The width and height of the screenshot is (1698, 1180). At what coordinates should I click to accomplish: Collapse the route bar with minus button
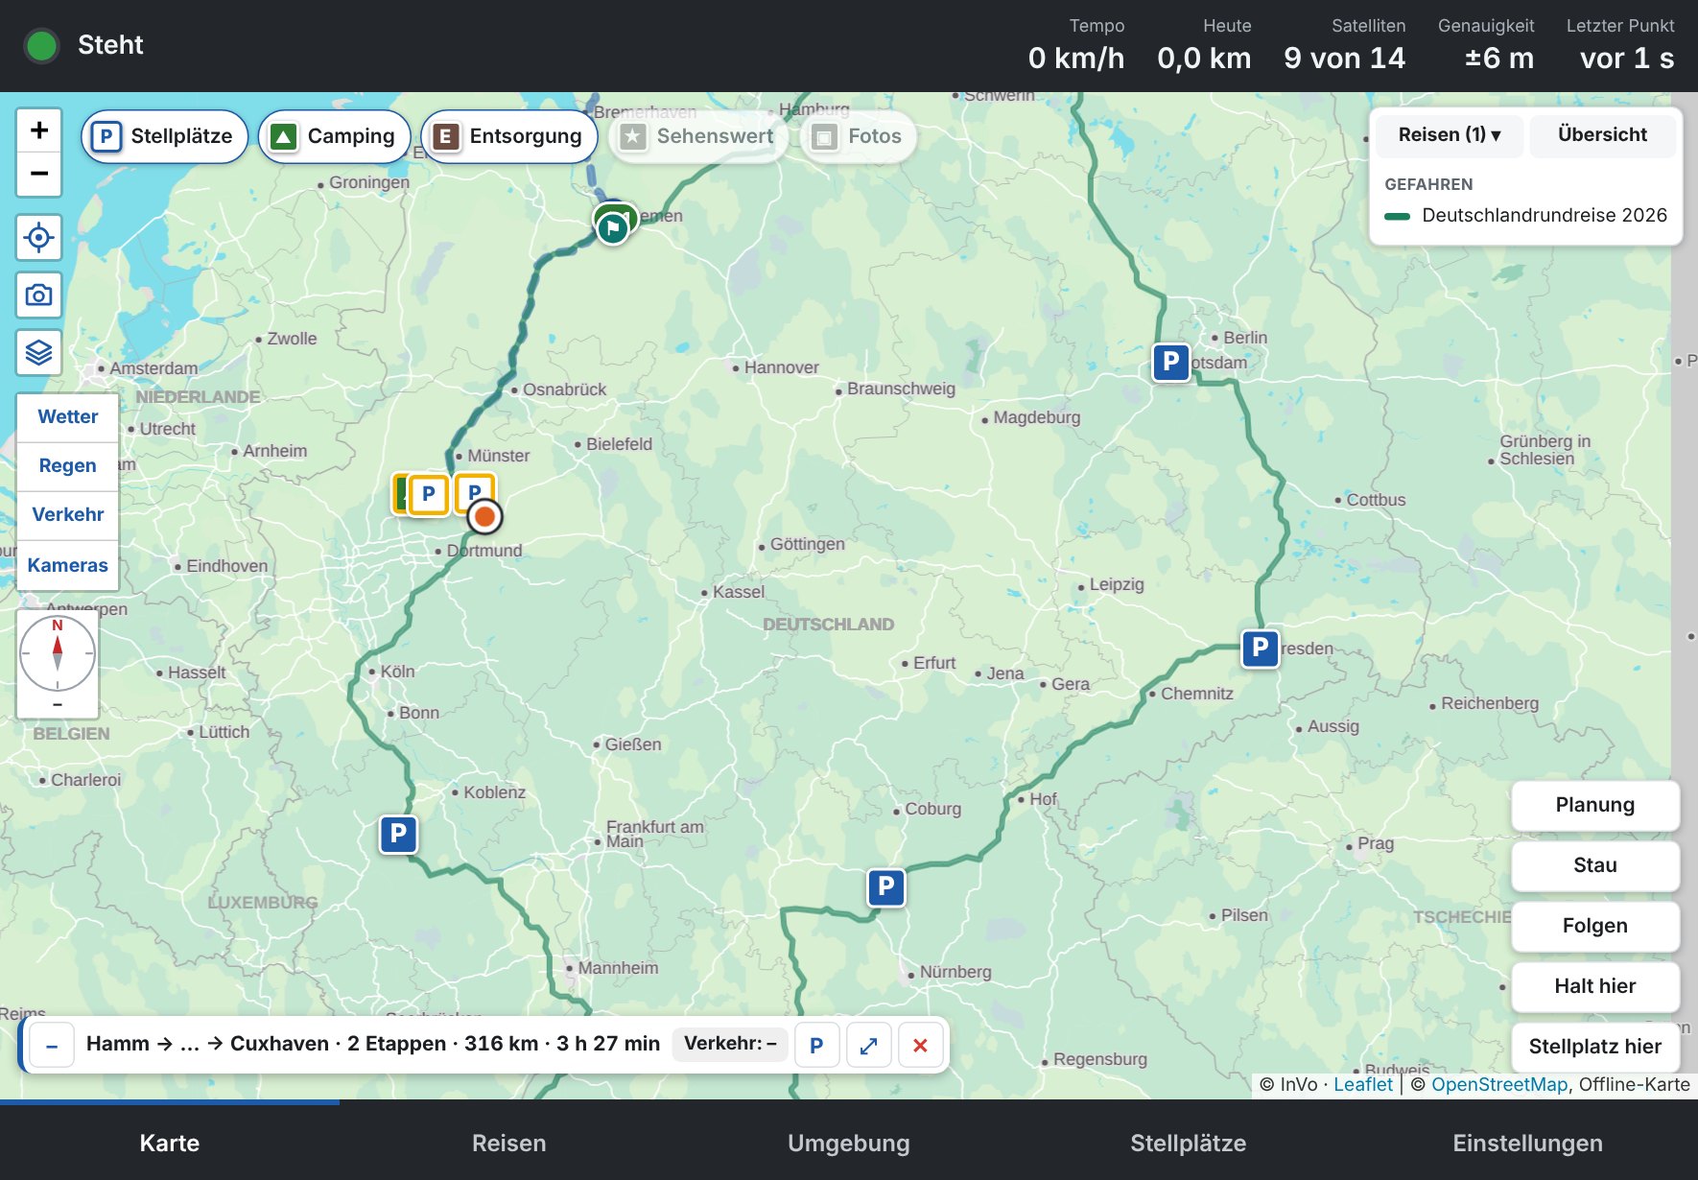click(53, 1046)
